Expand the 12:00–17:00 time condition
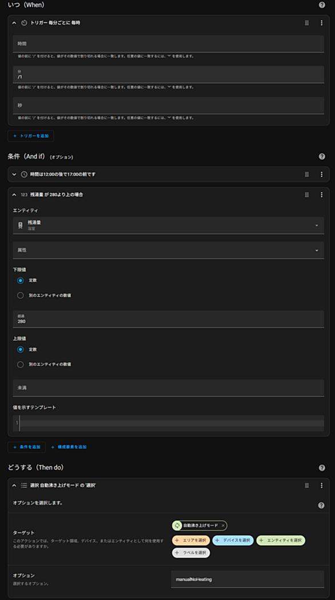 tap(14, 175)
